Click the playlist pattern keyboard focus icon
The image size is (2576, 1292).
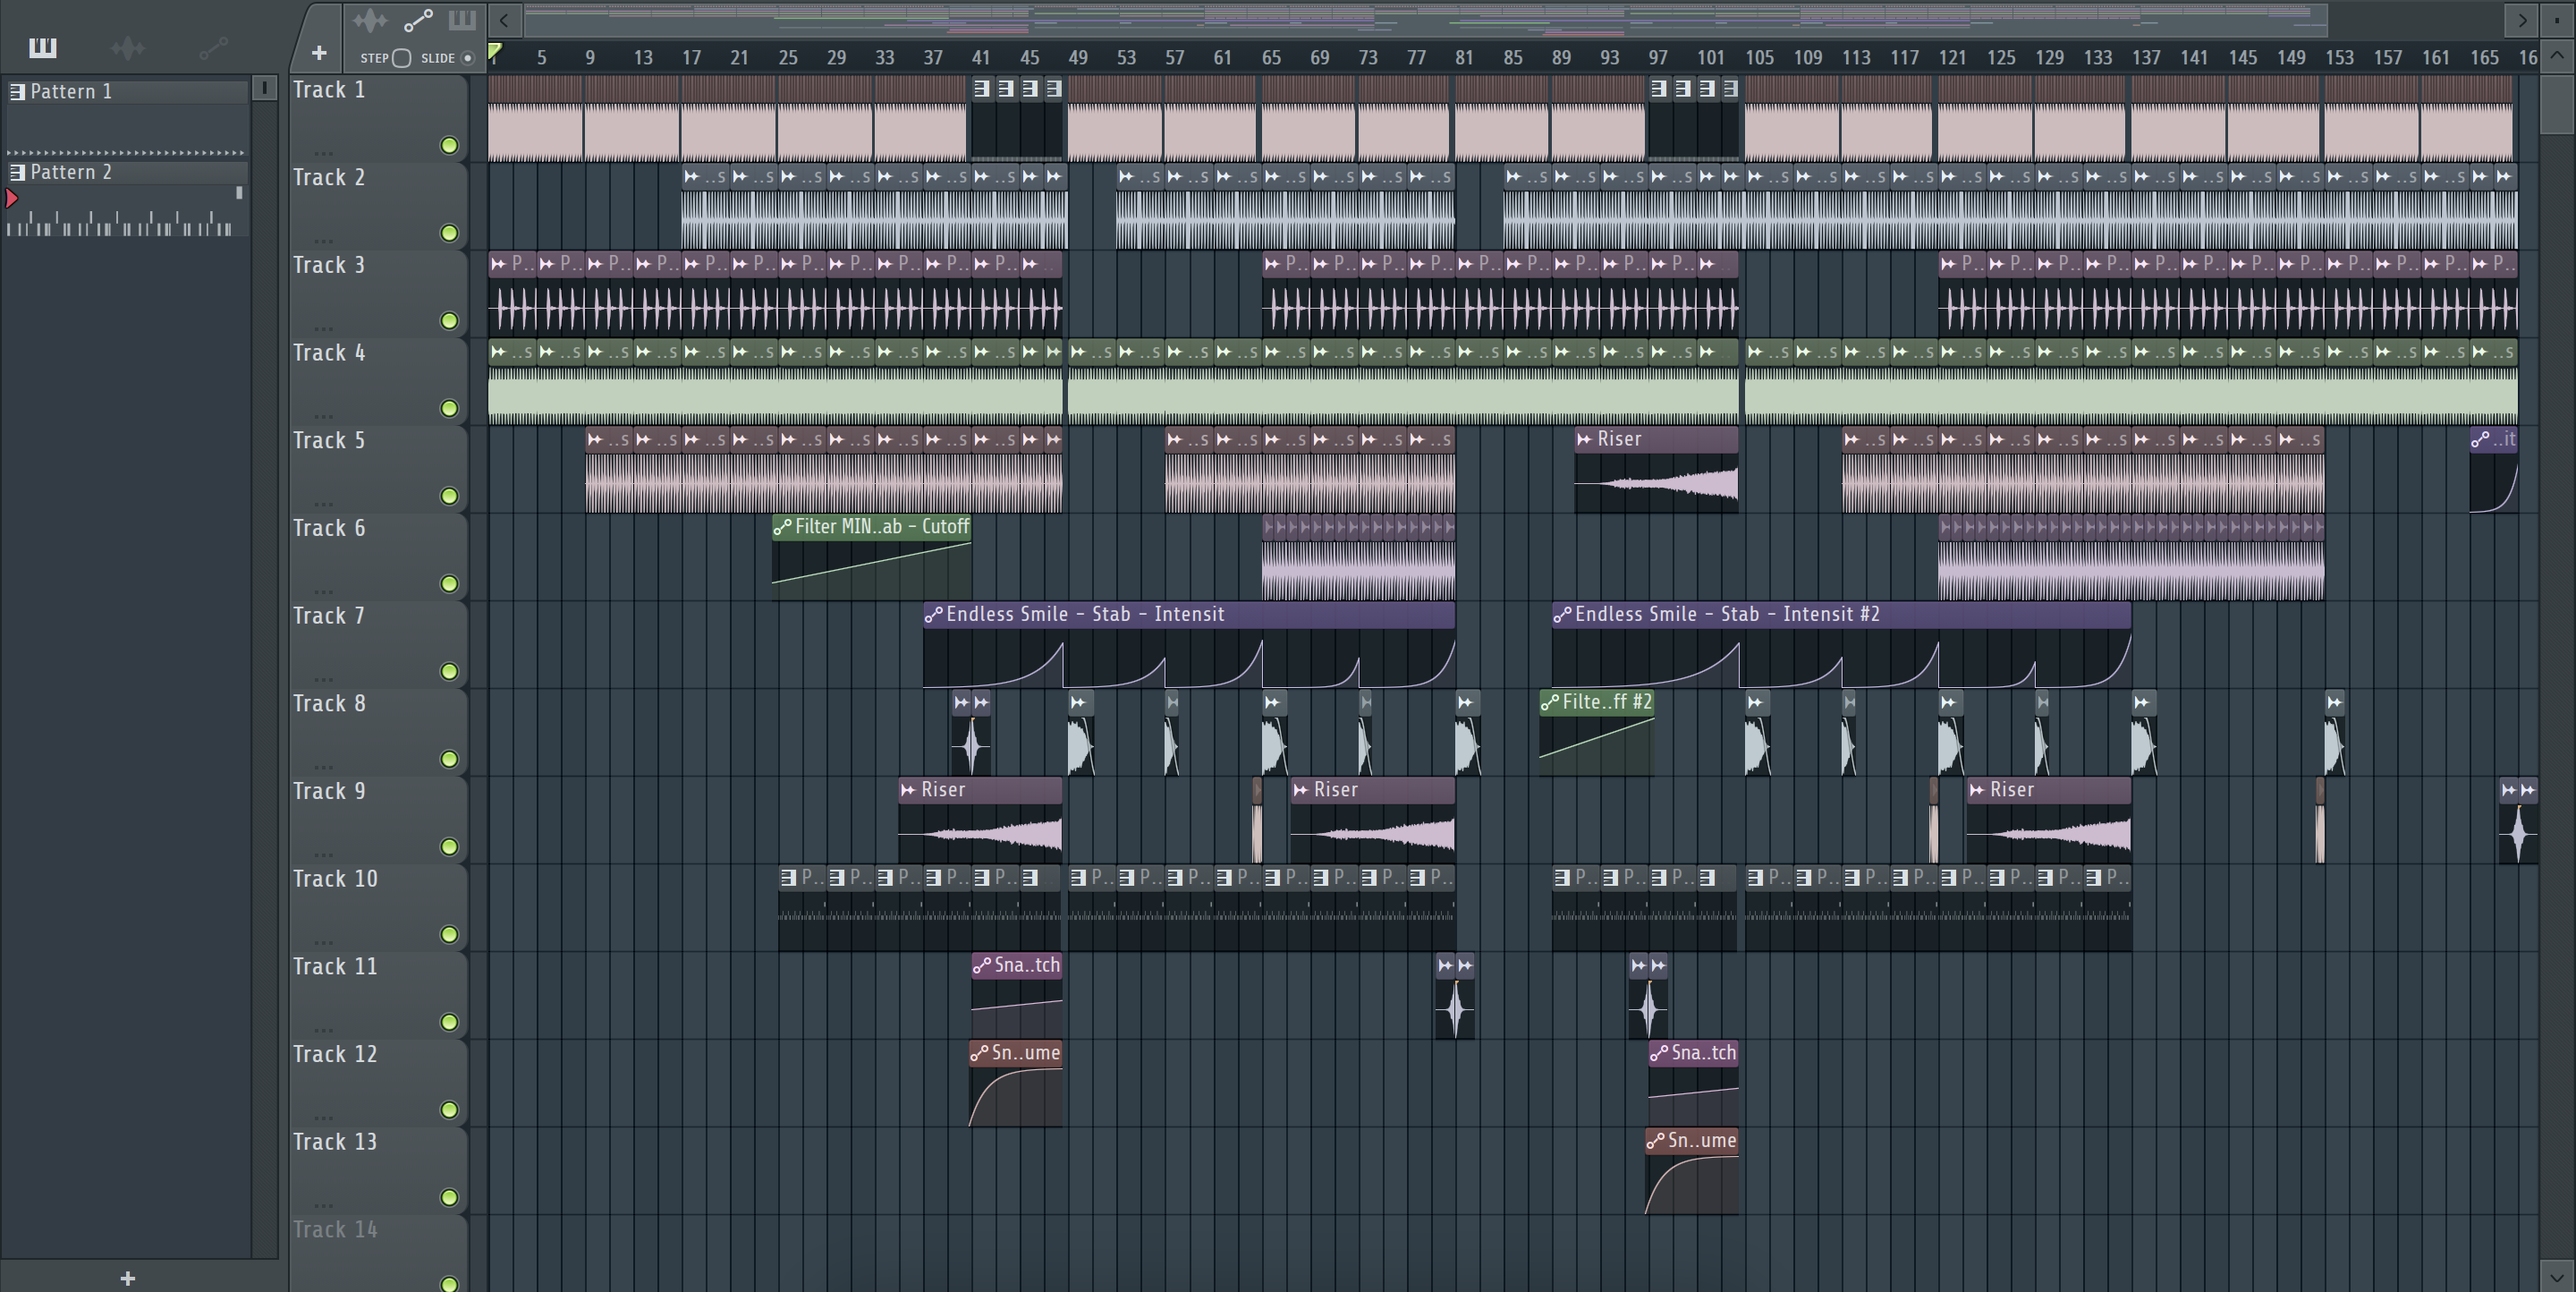click(462, 20)
